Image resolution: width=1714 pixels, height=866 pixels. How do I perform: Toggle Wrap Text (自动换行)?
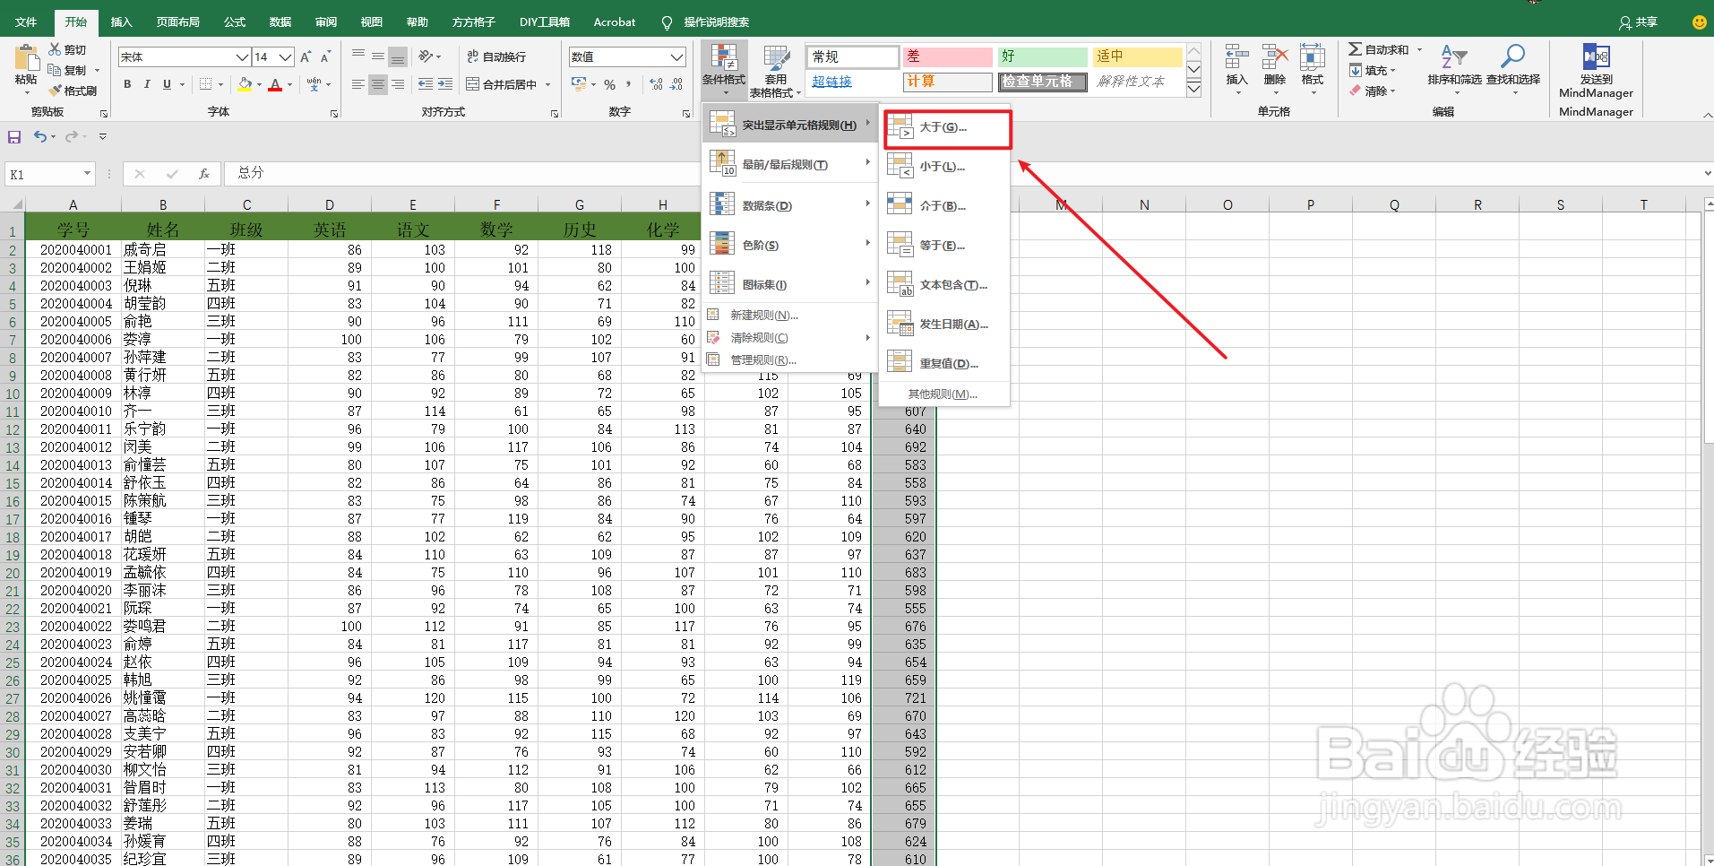click(496, 56)
